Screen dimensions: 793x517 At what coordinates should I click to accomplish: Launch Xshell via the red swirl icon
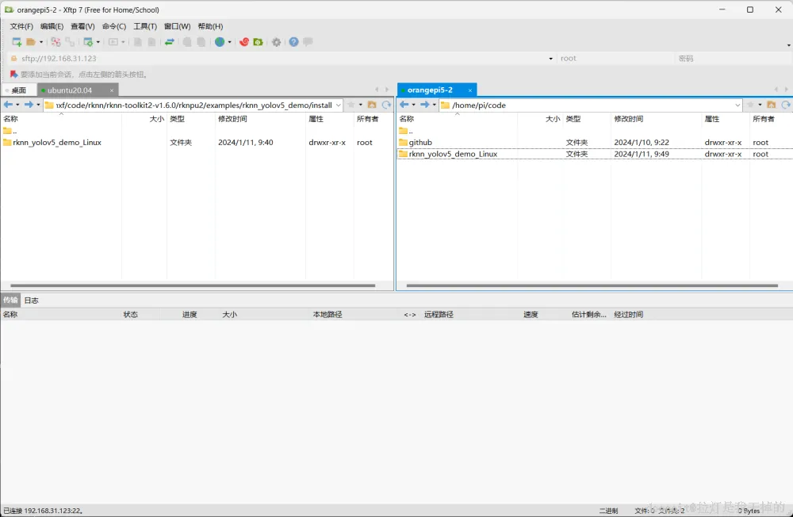243,42
